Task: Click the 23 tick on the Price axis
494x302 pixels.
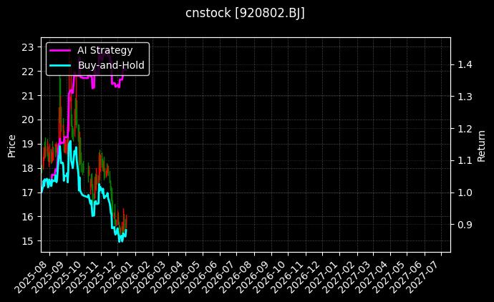Action: point(28,47)
